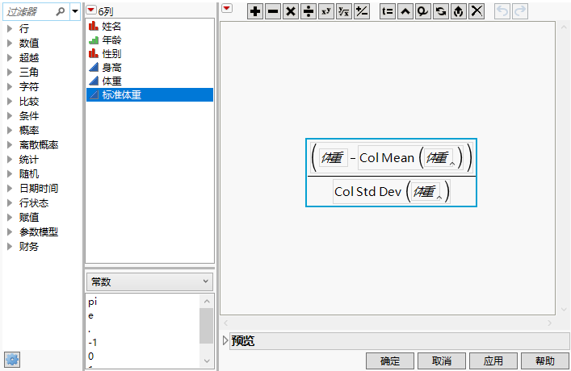Select the 姓名 column
The image size is (571, 371).
tap(149, 26)
